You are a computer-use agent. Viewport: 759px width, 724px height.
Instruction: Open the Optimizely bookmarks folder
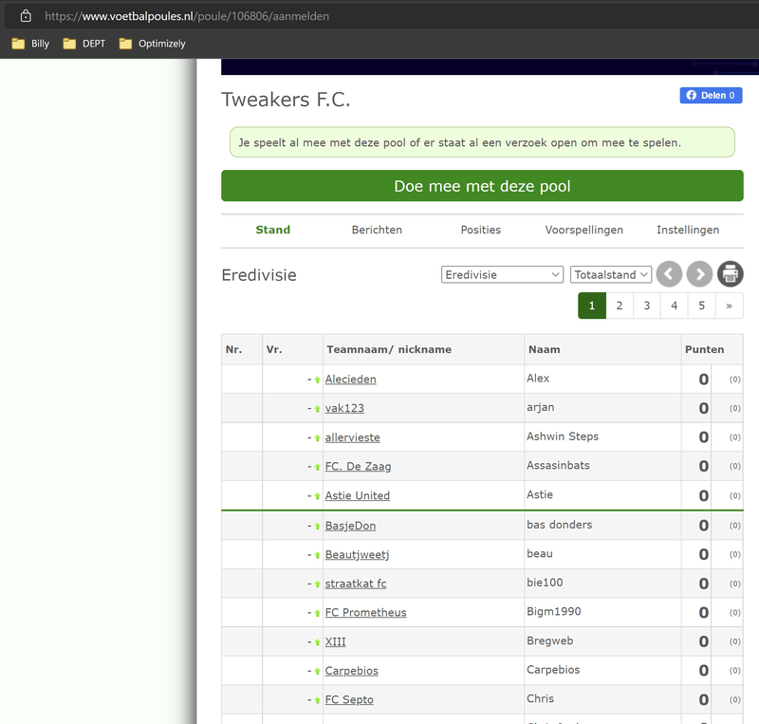click(153, 44)
